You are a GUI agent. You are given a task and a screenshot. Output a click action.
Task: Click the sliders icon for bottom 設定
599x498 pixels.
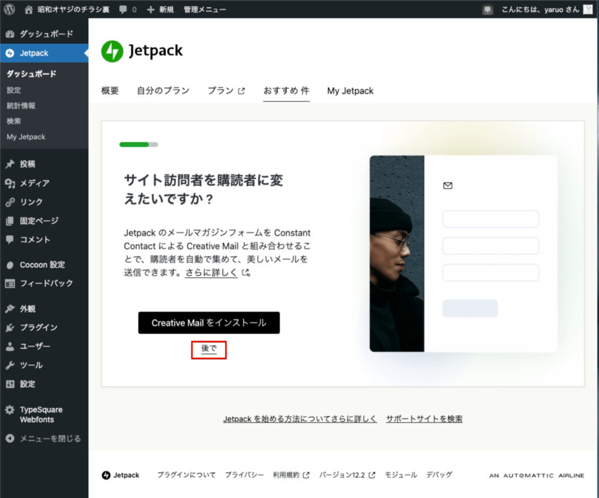coord(10,384)
